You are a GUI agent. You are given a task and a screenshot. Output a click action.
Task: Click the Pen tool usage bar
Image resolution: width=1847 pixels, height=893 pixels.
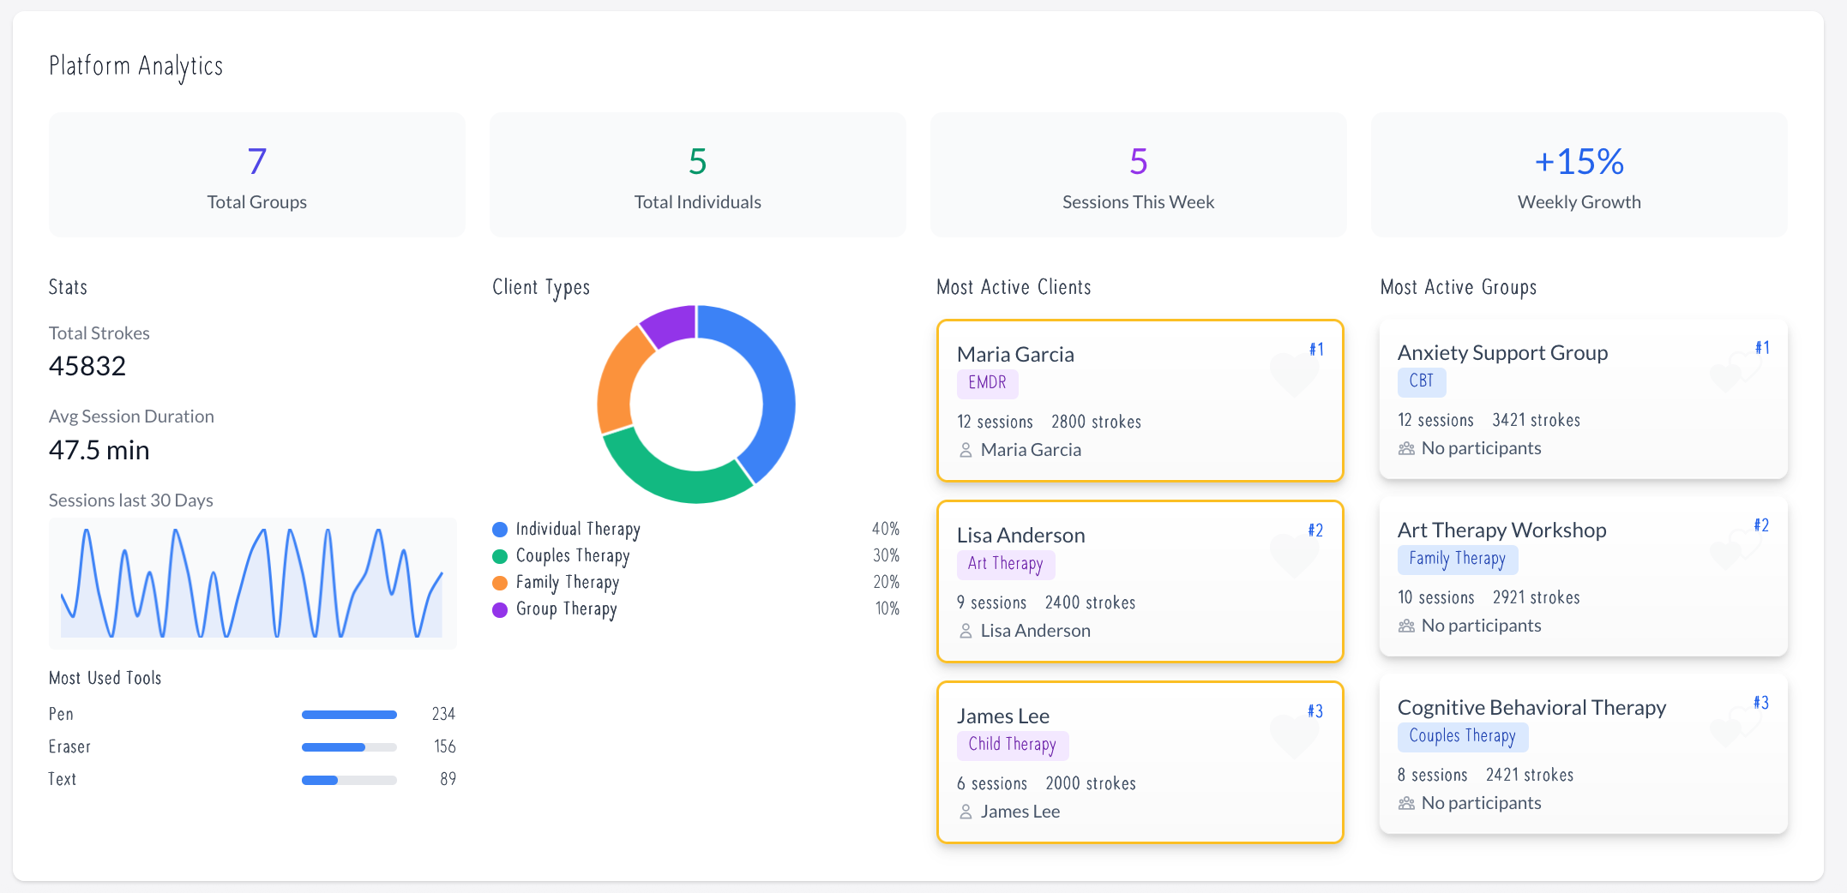click(x=349, y=715)
